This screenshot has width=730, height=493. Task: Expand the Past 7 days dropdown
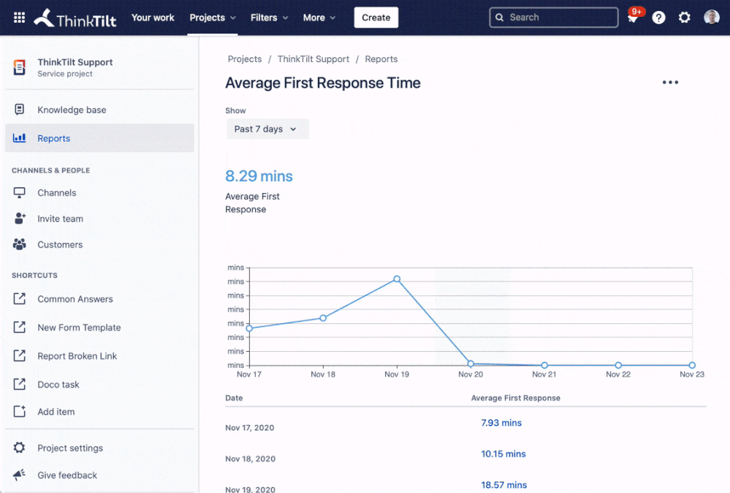267,129
